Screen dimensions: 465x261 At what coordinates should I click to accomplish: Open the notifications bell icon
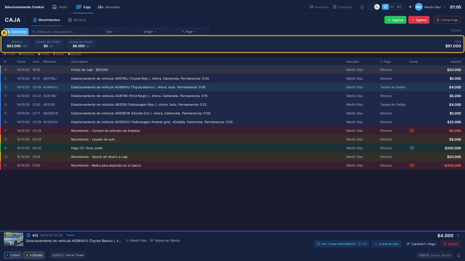[x=459, y=255]
